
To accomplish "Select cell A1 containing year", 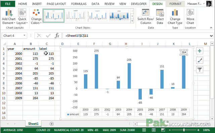I will click(x=15, y=49).
